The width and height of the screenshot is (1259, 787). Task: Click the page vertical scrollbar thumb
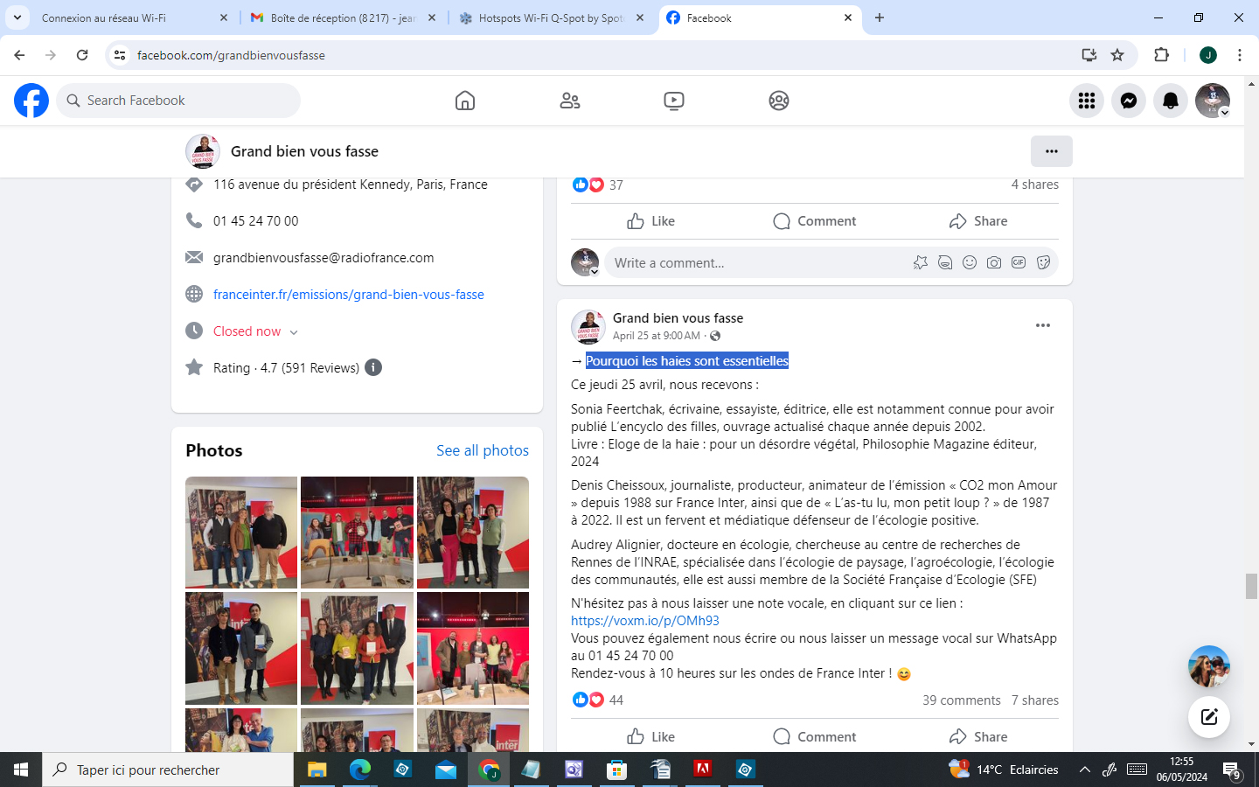point(1251,586)
